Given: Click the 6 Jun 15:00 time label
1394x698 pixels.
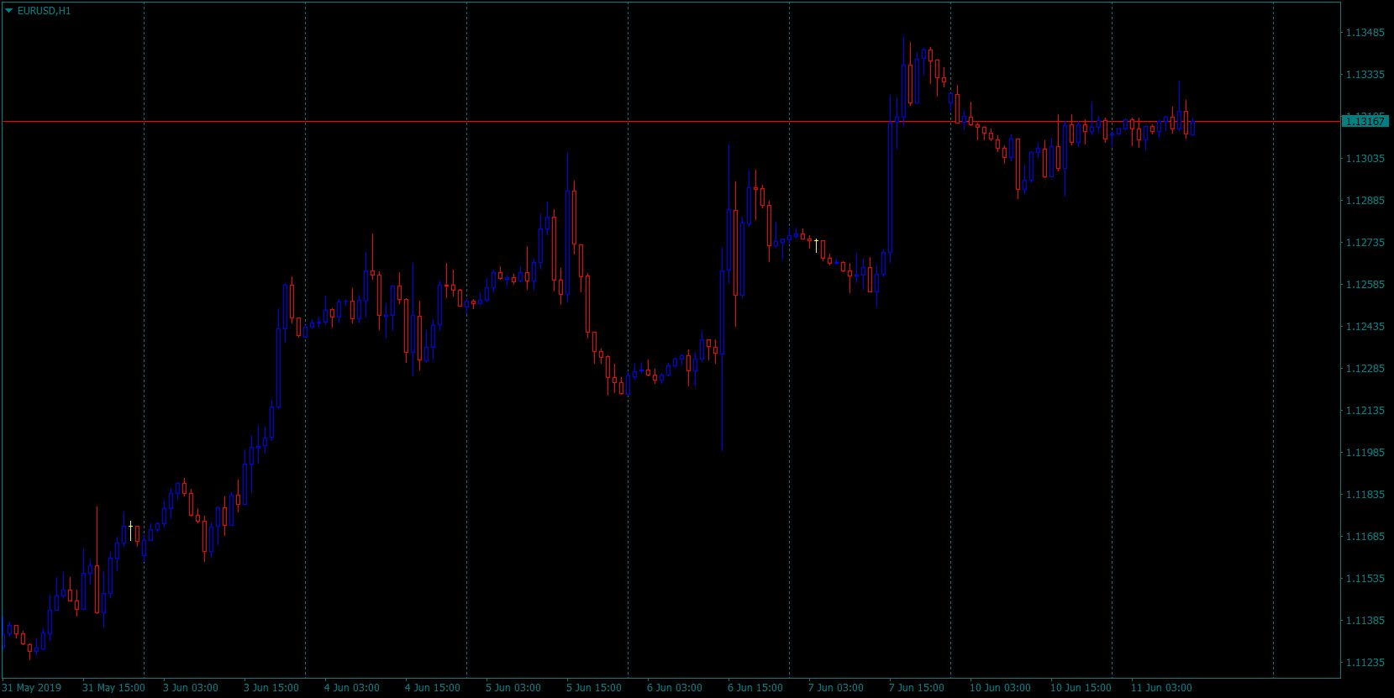Looking at the screenshot, I should pyautogui.click(x=755, y=688).
